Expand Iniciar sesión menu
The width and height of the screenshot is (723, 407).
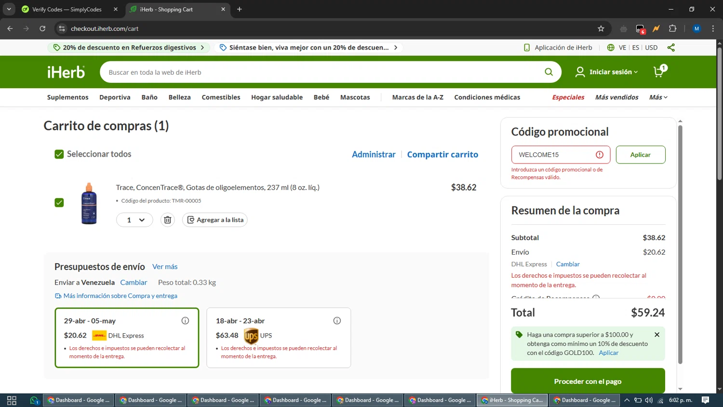click(606, 72)
